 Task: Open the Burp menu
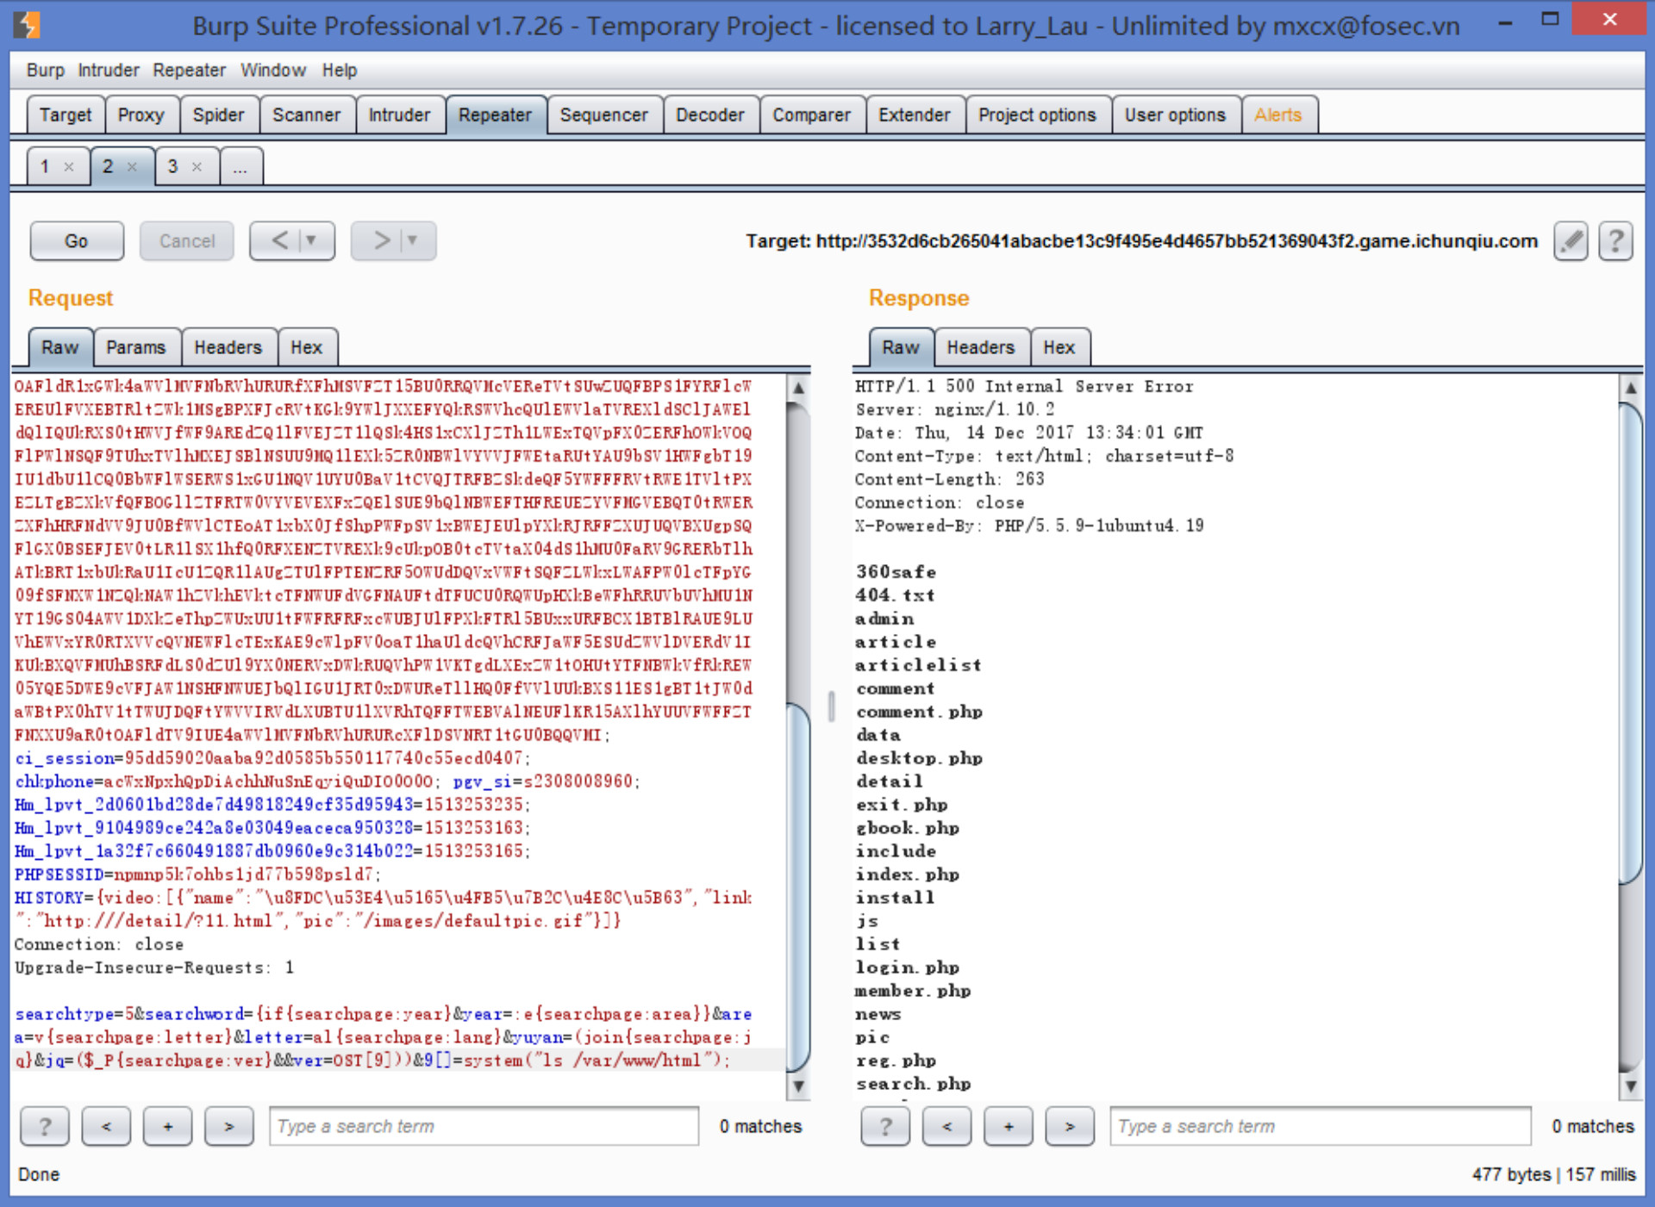(45, 71)
